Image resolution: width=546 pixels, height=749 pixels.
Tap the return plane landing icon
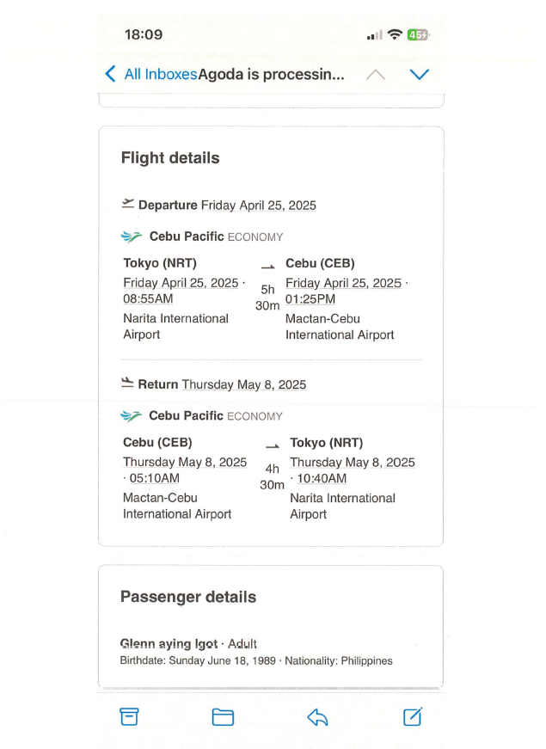pos(128,384)
